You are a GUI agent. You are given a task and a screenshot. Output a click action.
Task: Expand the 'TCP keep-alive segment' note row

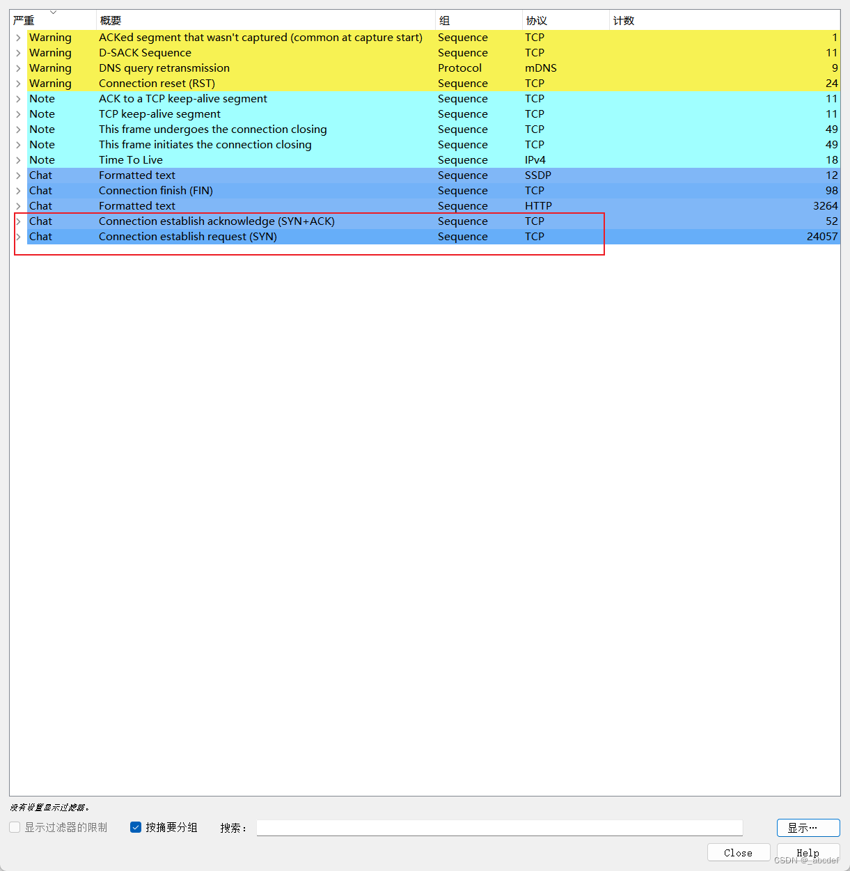click(x=18, y=114)
